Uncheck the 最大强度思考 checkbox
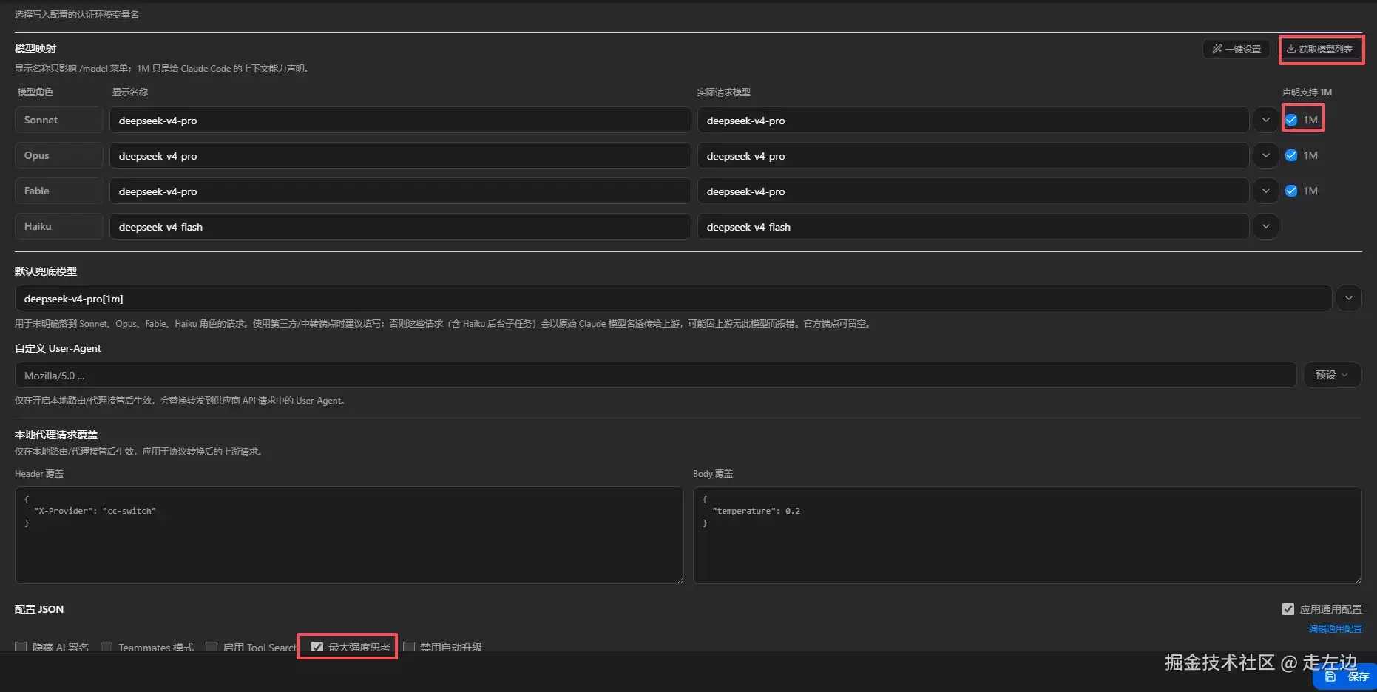Screen dimensions: 1377x692 tap(317, 647)
